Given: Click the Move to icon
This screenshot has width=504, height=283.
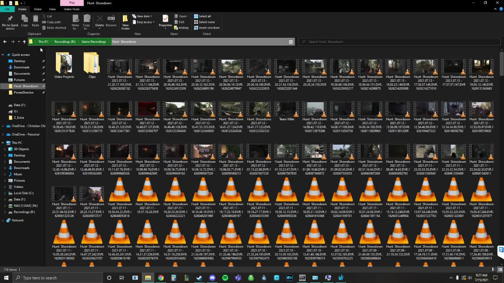Looking at the screenshot, I should (75, 22).
